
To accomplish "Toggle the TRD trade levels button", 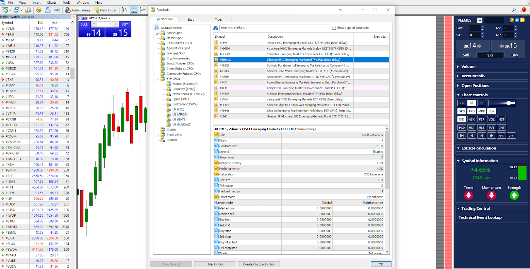I will tap(471, 111).
